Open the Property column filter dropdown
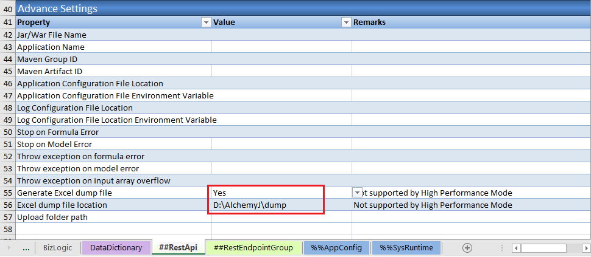 point(205,22)
